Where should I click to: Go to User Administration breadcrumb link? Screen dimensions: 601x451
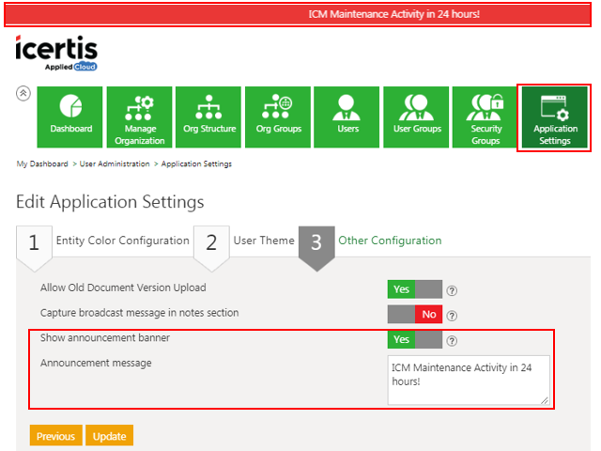114,163
